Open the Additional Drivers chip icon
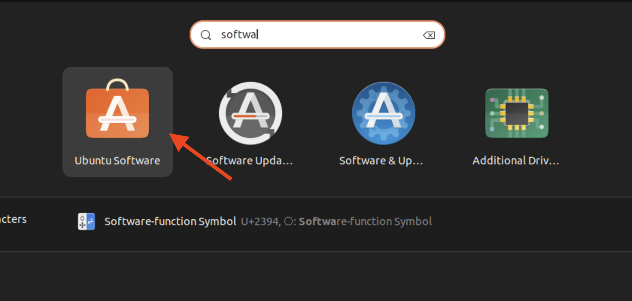This screenshot has width=632, height=301. coord(517,113)
